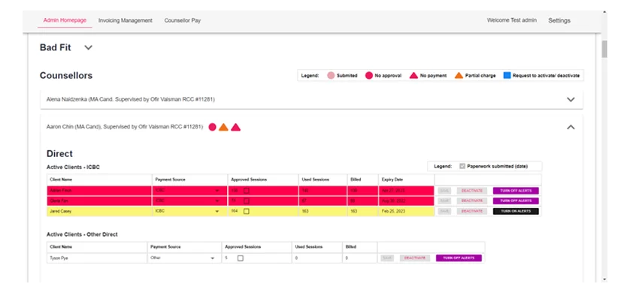This screenshot has width=627, height=293.
Task: Check the Paperwork submitted legend checkbox
Action: coord(462,166)
